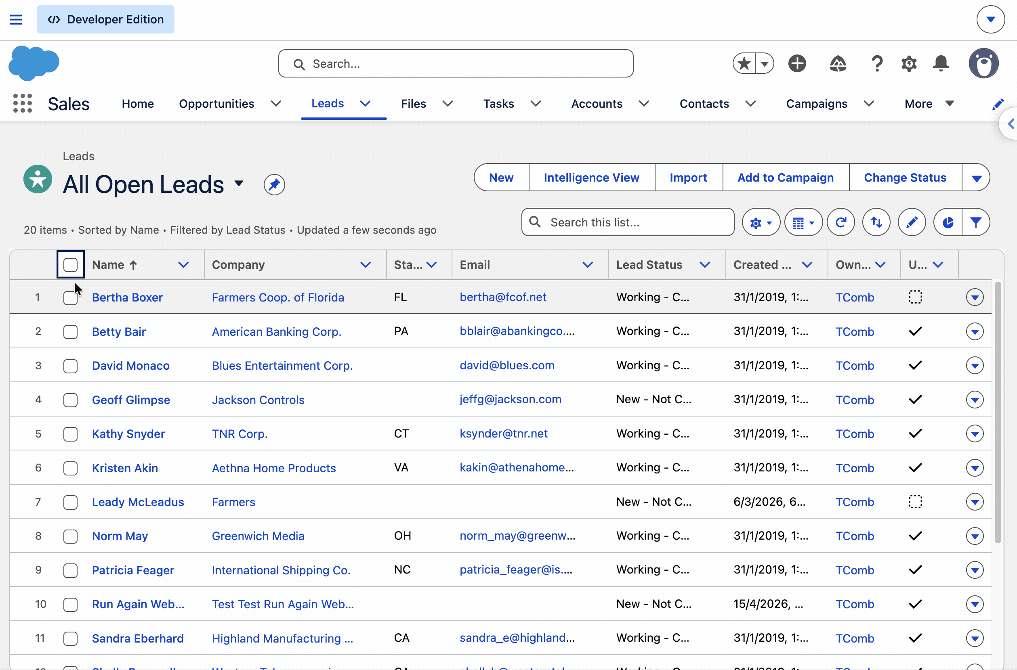The width and height of the screenshot is (1017, 670).
Task: Open row actions for Betty Bair
Action: pos(975,331)
